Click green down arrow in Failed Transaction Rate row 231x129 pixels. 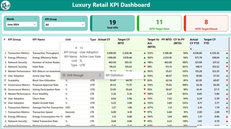click(144, 121)
